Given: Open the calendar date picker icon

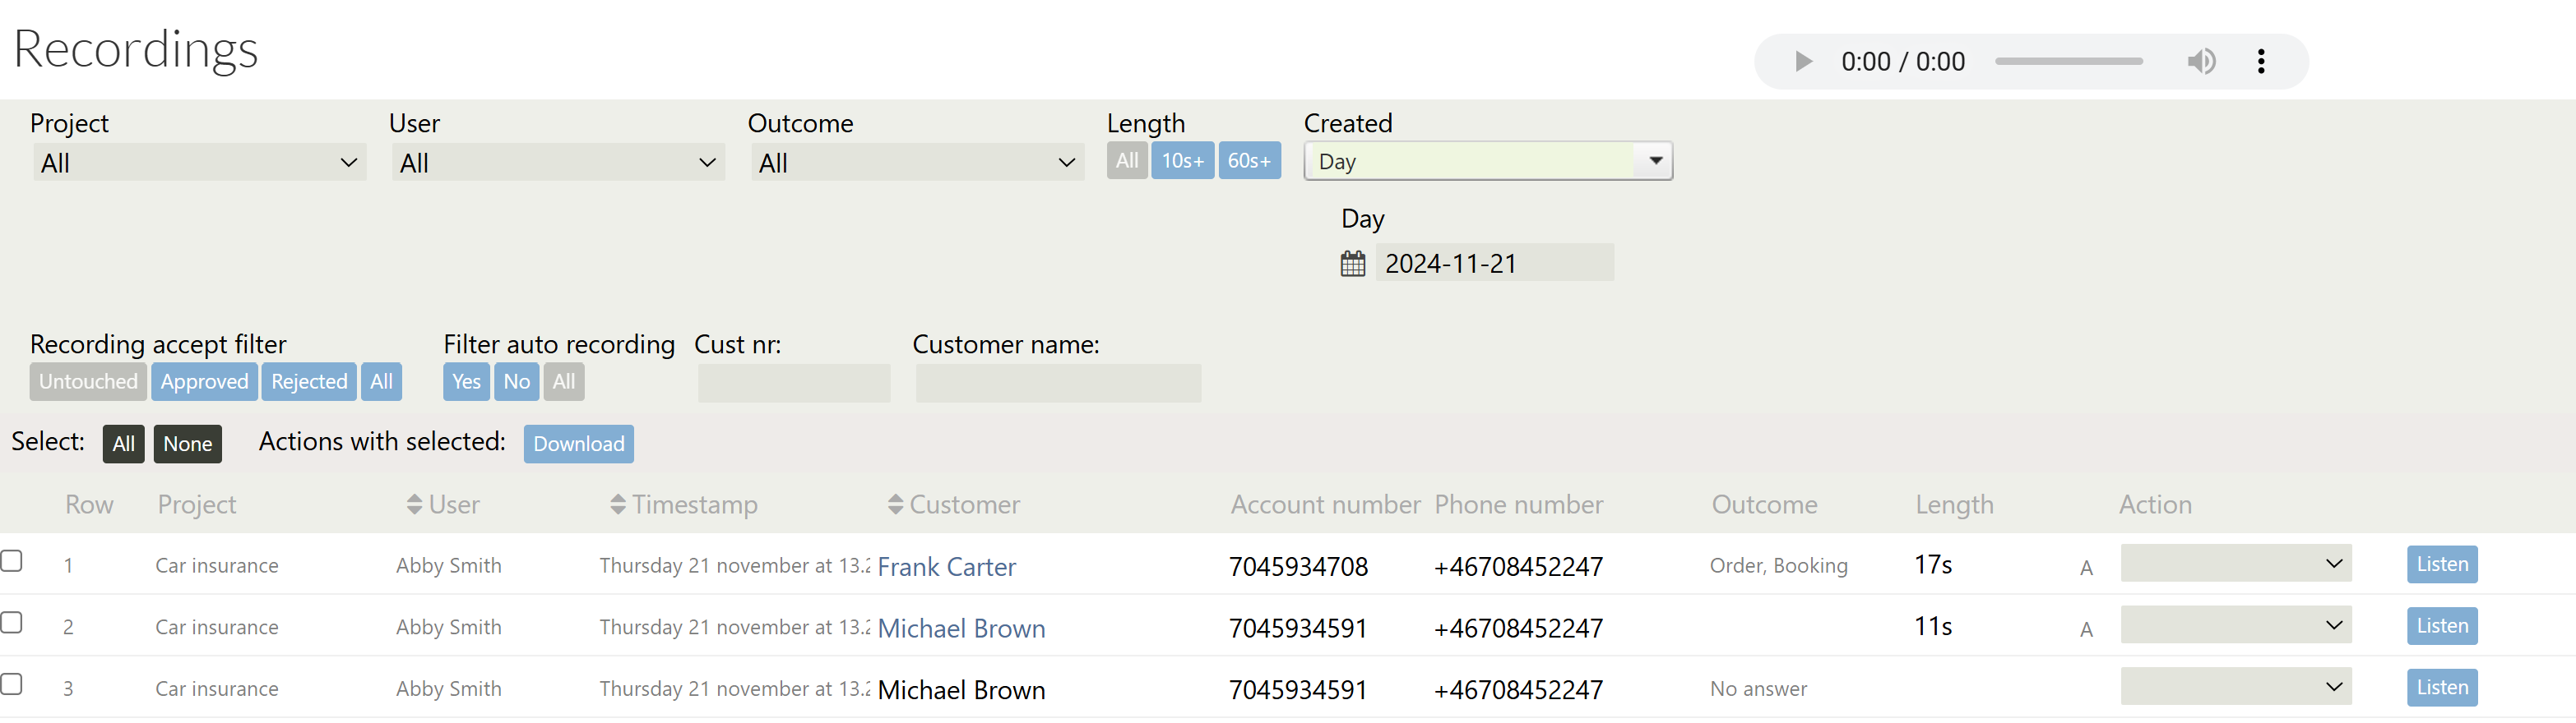Looking at the screenshot, I should (1352, 264).
